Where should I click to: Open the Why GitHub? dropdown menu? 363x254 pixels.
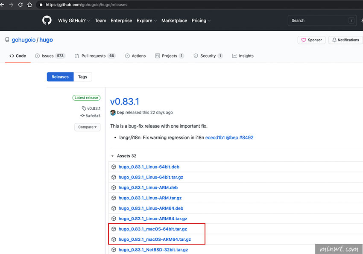(74, 20)
